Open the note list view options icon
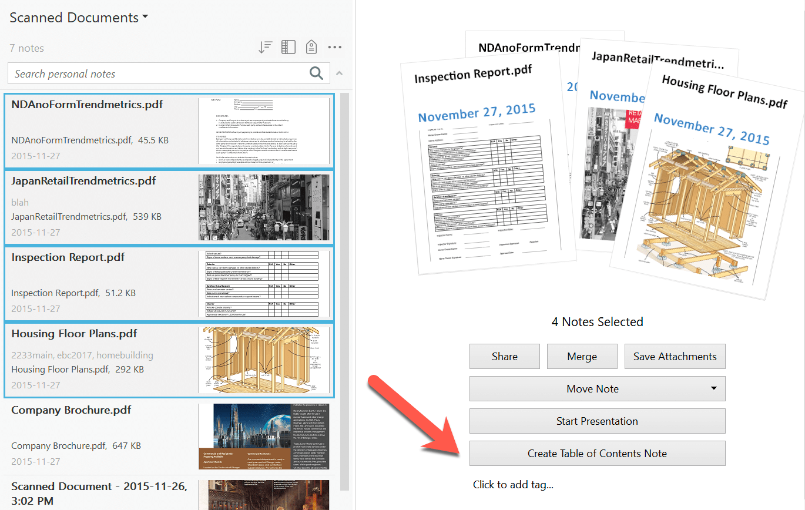 [289, 48]
